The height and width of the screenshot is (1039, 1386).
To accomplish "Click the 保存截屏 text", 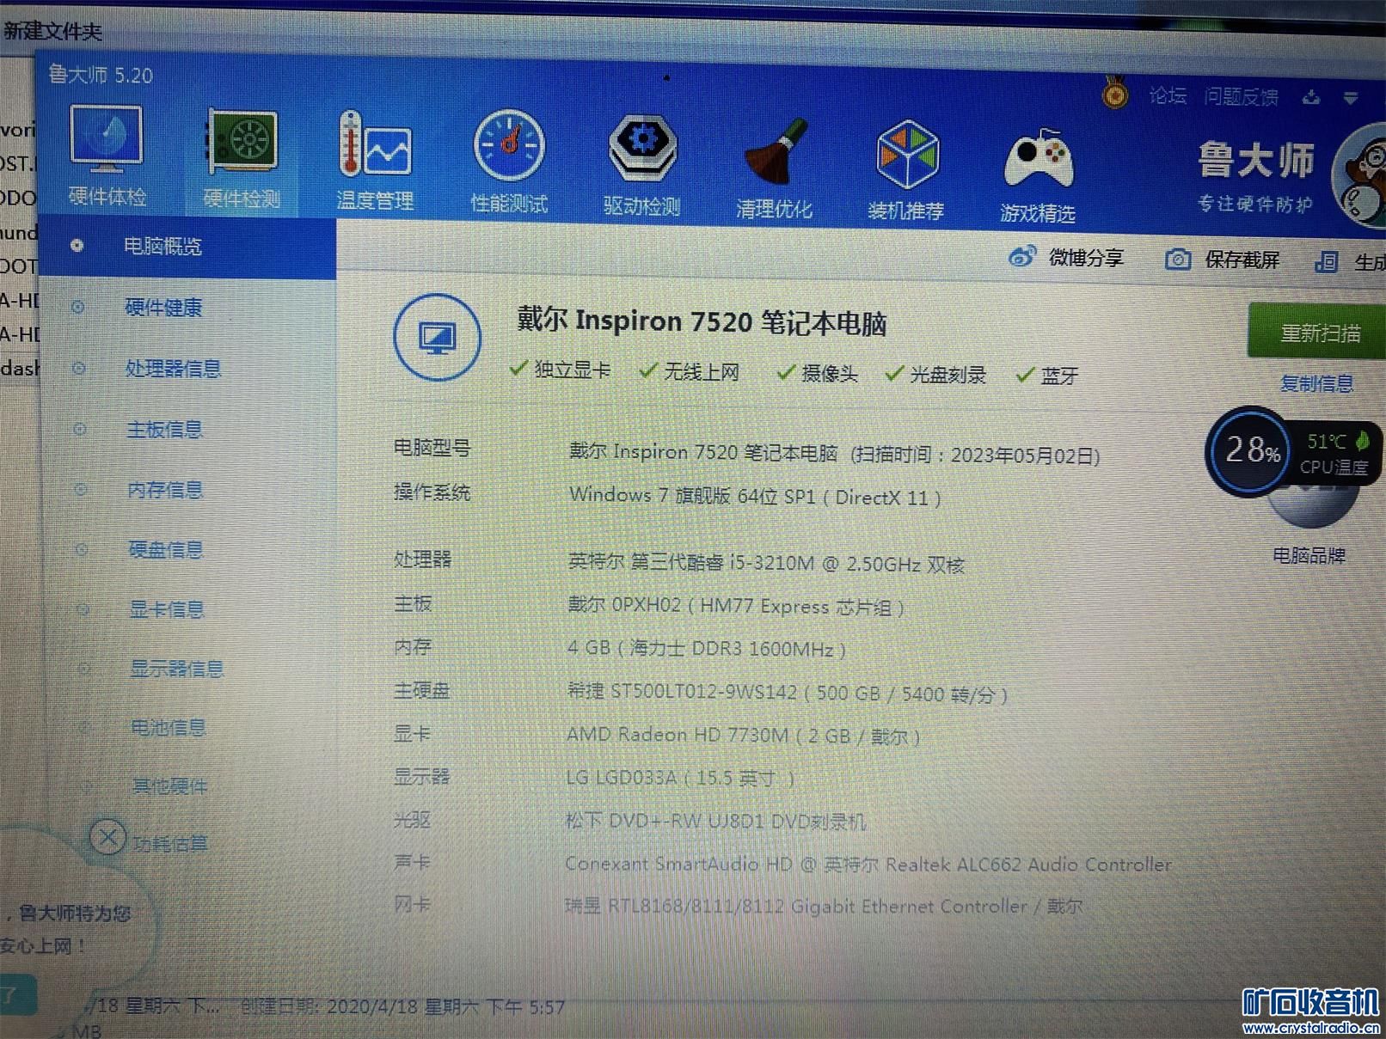I will [1242, 260].
